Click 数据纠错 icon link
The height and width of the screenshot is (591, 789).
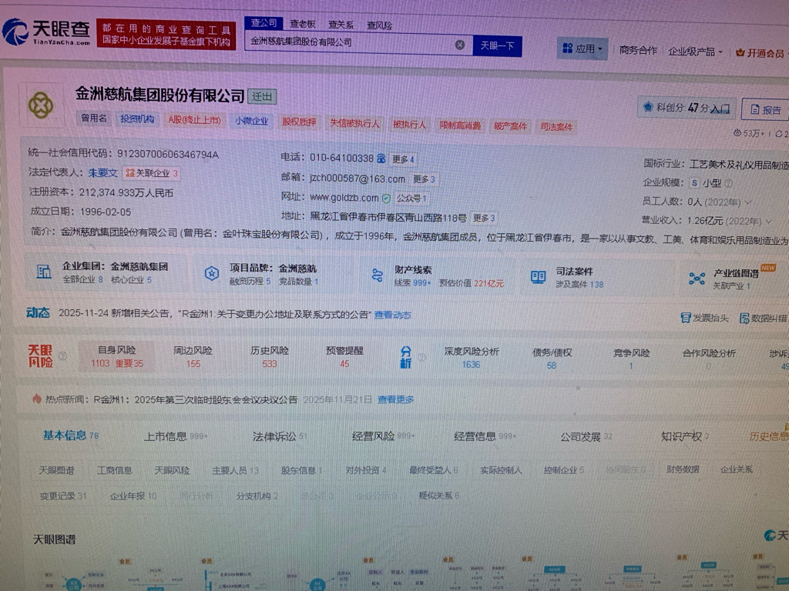763,319
